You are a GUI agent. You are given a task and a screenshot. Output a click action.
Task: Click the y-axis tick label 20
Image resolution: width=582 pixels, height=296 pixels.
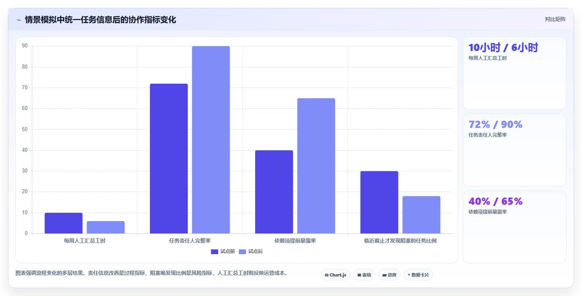pyautogui.click(x=25, y=192)
